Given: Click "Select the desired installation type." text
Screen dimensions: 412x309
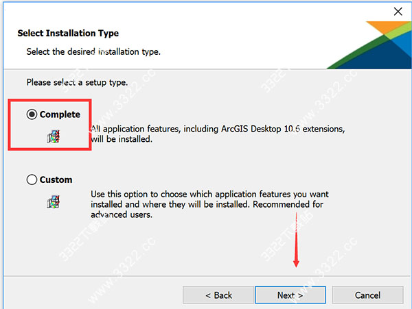Looking at the screenshot, I should [x=93, y=51].
